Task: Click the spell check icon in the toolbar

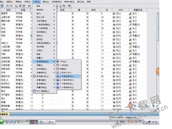Action: [x=69, y=6]
